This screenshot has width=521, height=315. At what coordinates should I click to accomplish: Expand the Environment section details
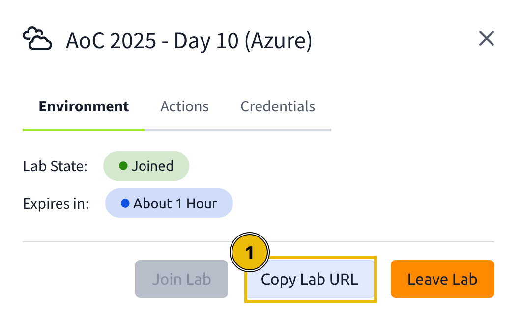[x=83, y=106]
